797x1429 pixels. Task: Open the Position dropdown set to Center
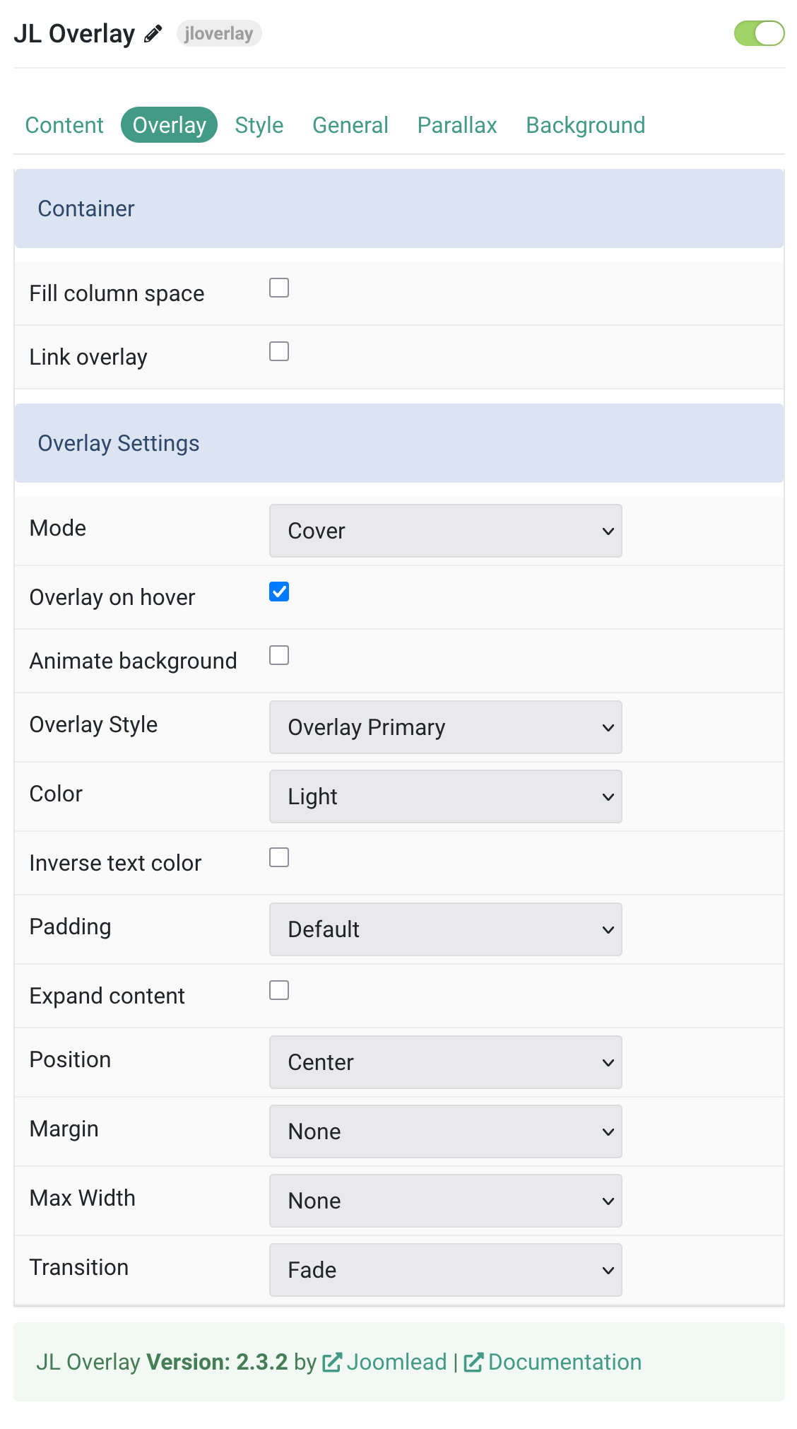click(446, 1062)
